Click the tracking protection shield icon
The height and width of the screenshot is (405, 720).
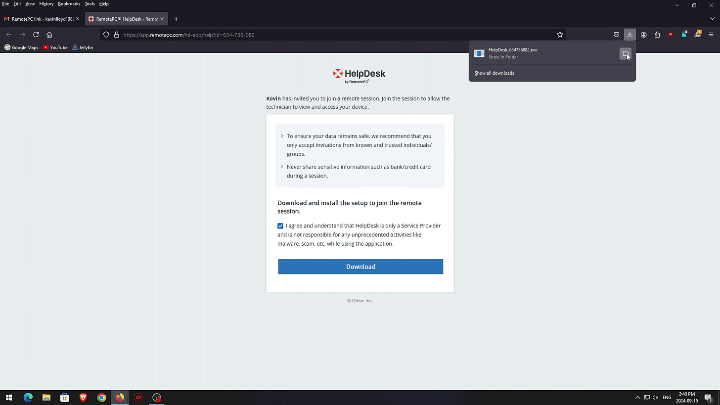pos(106,35)
